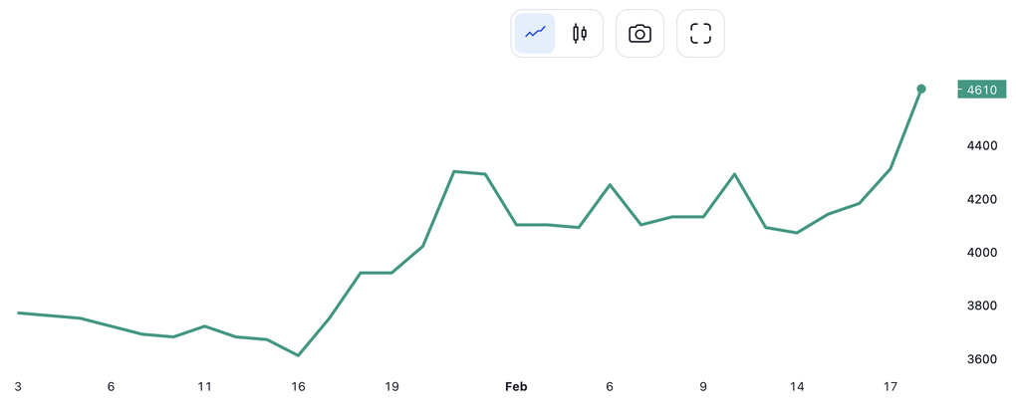Click the green endpoint dot on the line

(x=921, y=90)
